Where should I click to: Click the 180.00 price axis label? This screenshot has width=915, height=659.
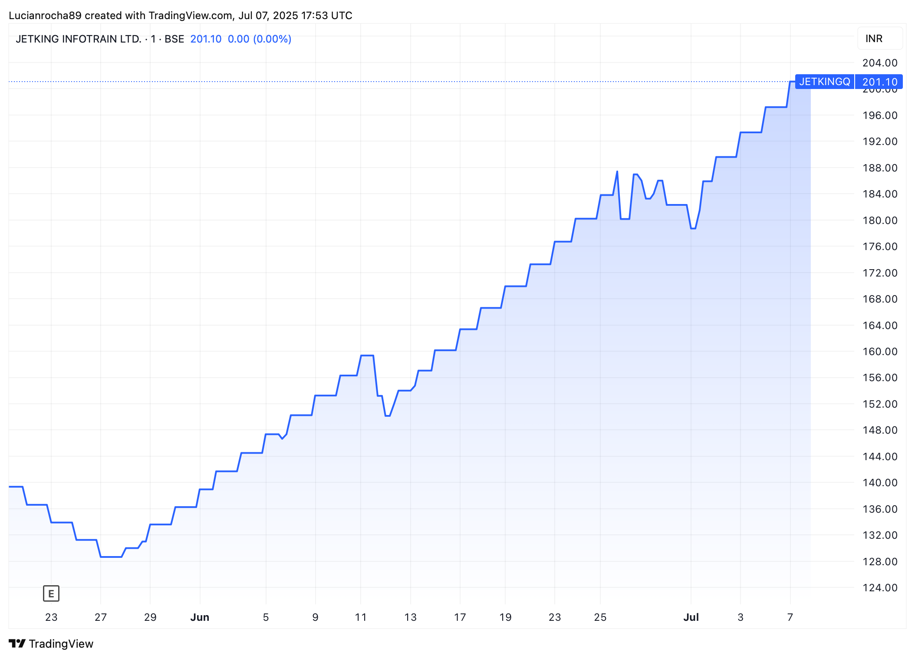point(880,221)
